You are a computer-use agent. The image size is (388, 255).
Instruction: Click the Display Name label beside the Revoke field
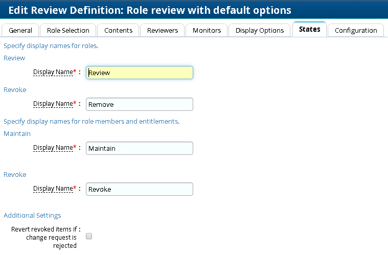tap(53, 189)
